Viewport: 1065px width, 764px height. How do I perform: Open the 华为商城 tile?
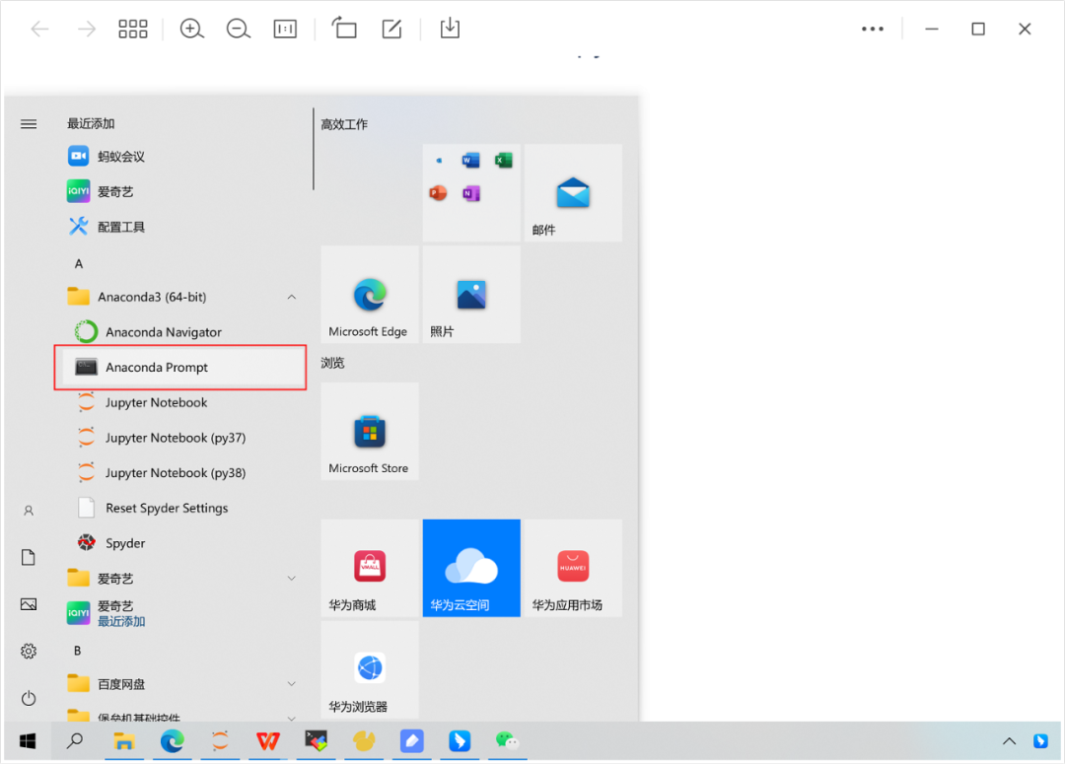click(x=370, y=568)
